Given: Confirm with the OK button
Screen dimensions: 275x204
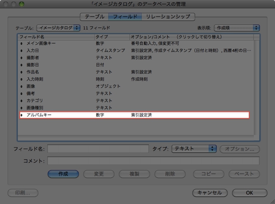Looking at the screenshot, I should click(x=250, y=193).
